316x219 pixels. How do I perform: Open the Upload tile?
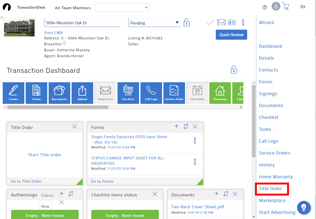(82, 93)
